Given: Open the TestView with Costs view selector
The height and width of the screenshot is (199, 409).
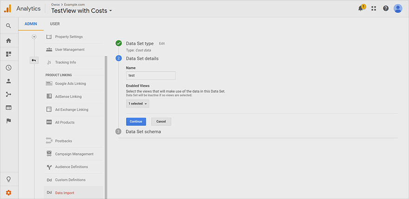Looking at the screenshot, I should click(x=82, y=11).
